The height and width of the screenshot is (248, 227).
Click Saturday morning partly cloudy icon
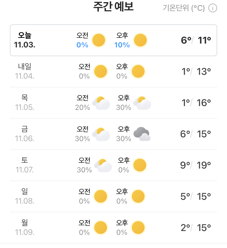103,166
